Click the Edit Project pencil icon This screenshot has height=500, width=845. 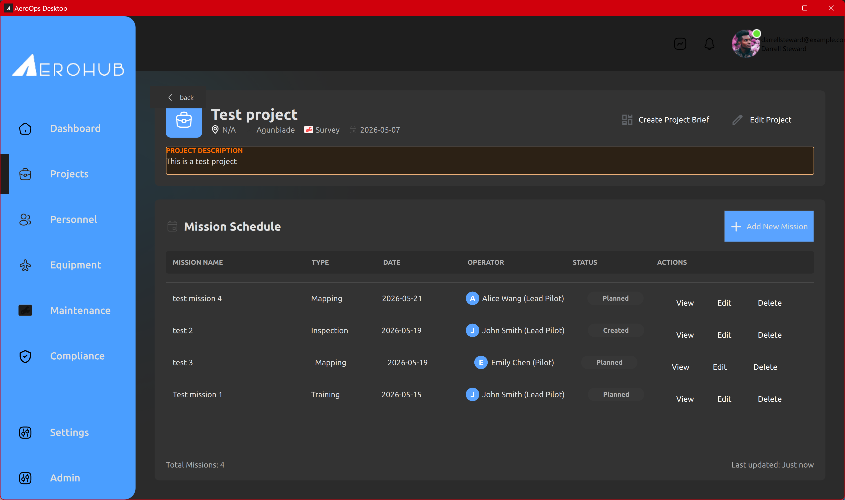coord(738,120)
